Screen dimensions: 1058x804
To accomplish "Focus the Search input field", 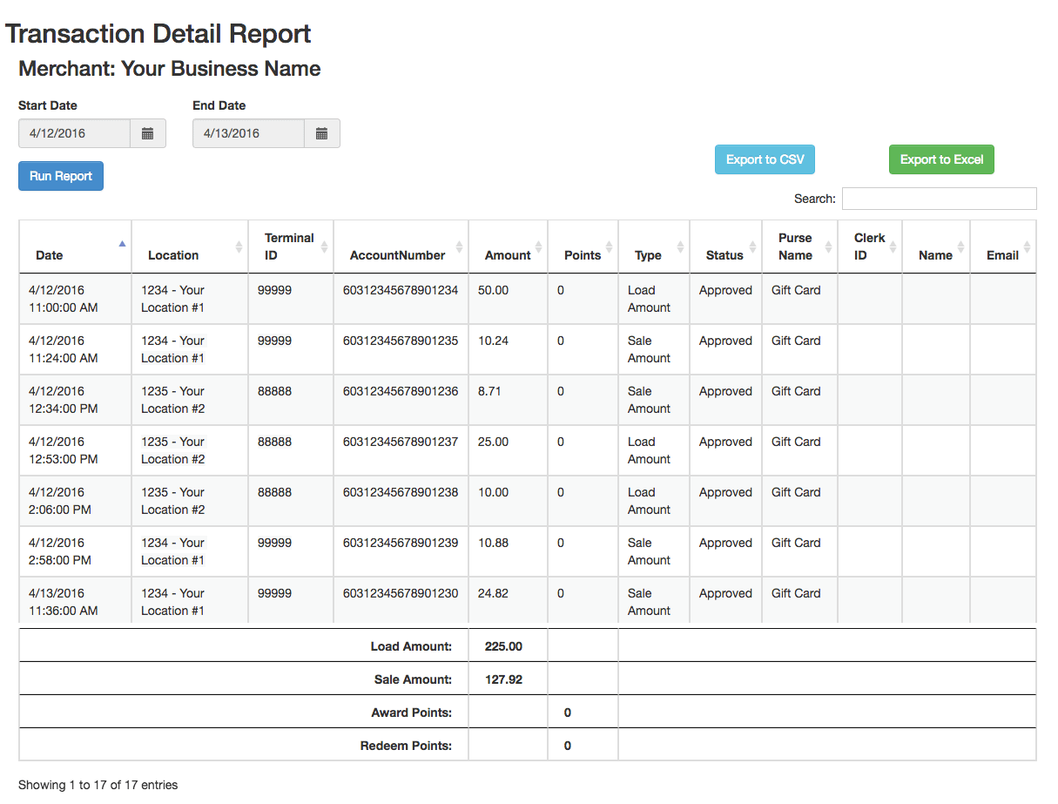I will click(x=940, y=199).
